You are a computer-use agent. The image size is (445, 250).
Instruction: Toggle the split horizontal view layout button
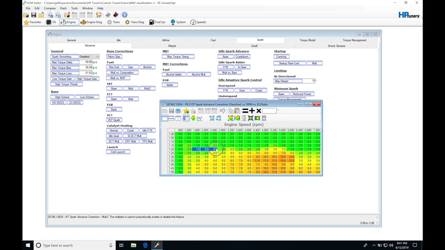[x=171, y=118]
